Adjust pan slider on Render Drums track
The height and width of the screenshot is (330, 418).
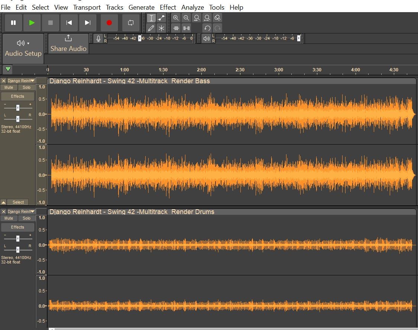[x=18, y=249]
